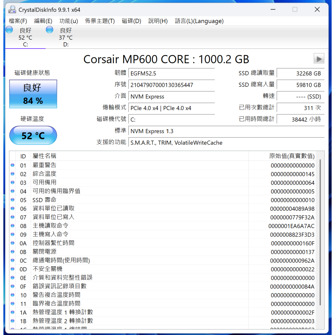Click status dot for 0A 控制器繁忙時間
The width and height of the screenshot is (335, 335).
click(x=13, y=243)
